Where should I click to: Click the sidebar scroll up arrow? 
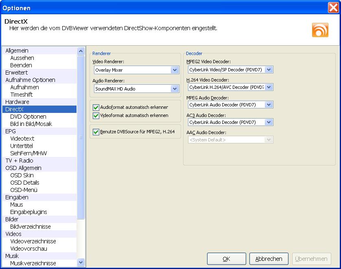[x=81, y=51]
